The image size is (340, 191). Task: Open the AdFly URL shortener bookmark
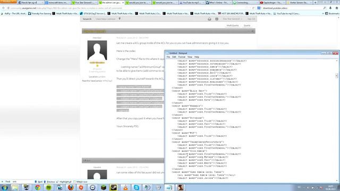14,13
